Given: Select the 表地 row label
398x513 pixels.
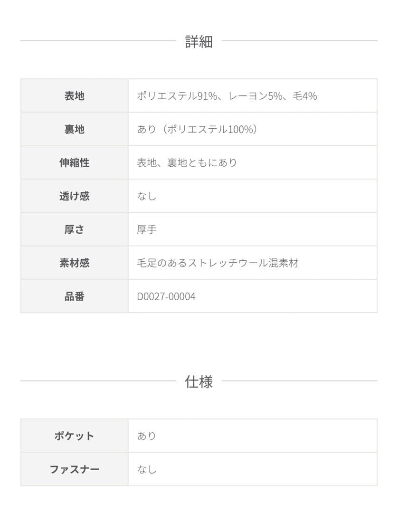Looking at the screenshot, I should (75, 96).
